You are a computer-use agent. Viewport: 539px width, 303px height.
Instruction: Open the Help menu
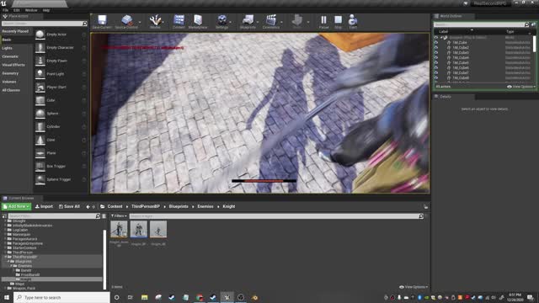point(46,10)
